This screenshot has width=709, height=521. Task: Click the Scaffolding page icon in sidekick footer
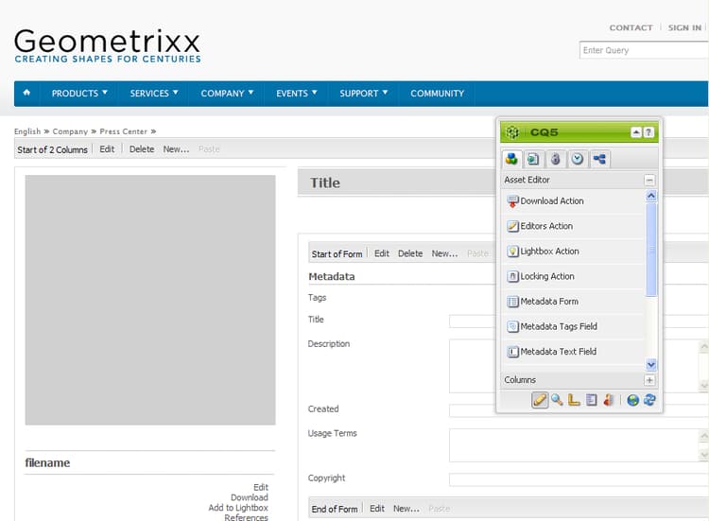(x=592, y=400)
